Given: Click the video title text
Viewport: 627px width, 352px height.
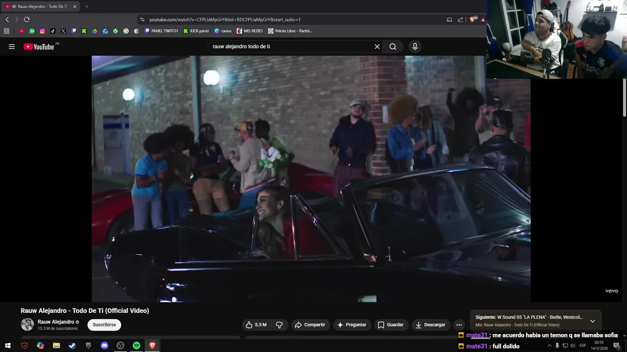Looking at the screenshot, I should [85, 310].
